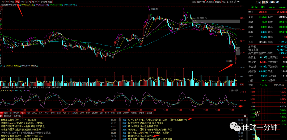Viewport: 287px width, 140px height.
Task: Switch indicator to EXPMA
Action: pyautogui.click(x=126, y=113)
